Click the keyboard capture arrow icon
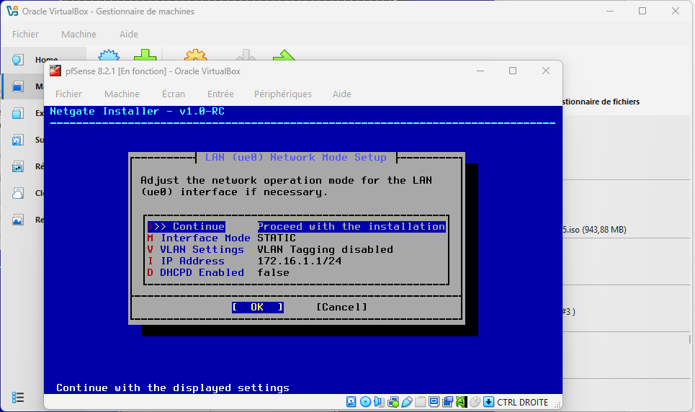695x412 pixels. (488, 402)
